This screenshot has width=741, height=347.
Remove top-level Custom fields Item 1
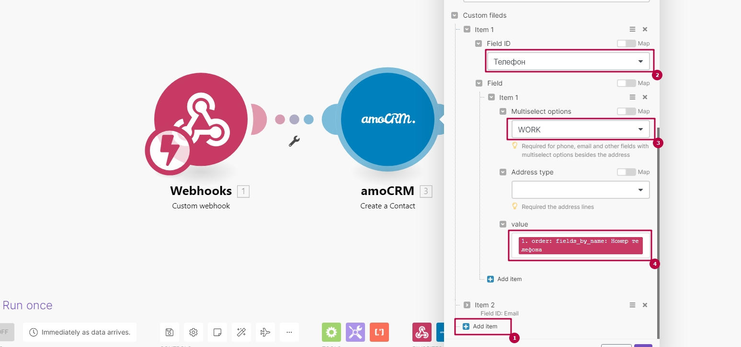click(645, 30)
